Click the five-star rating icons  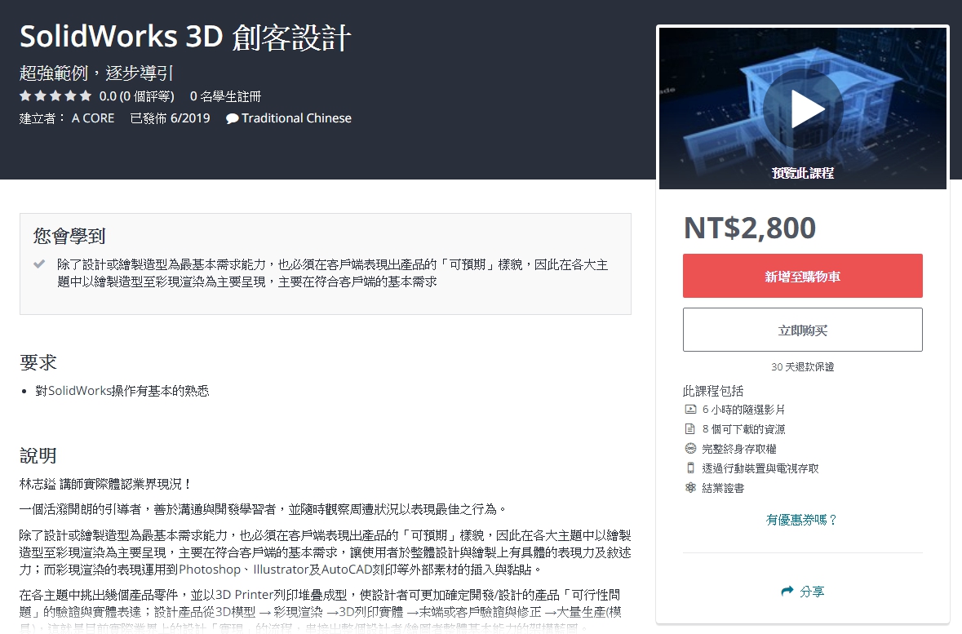pyautogui.click(x=55, y=95)
